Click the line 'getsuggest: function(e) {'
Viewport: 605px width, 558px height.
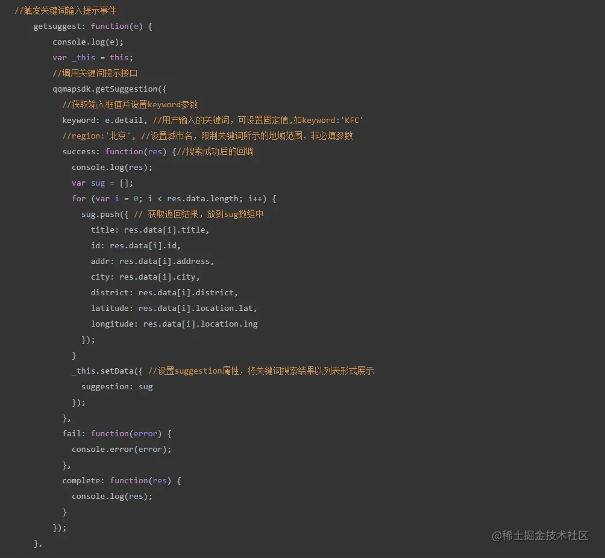[93, 27]
